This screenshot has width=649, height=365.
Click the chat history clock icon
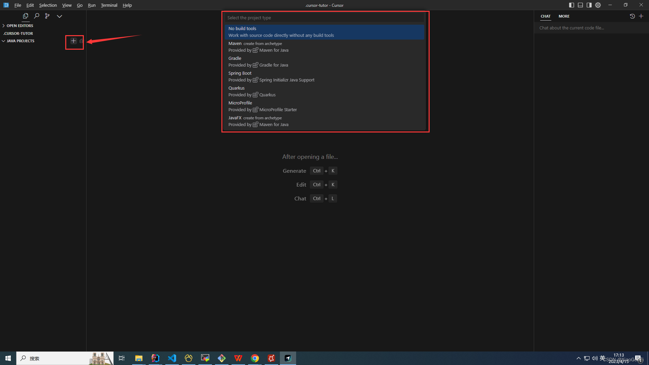click(632, 16)
